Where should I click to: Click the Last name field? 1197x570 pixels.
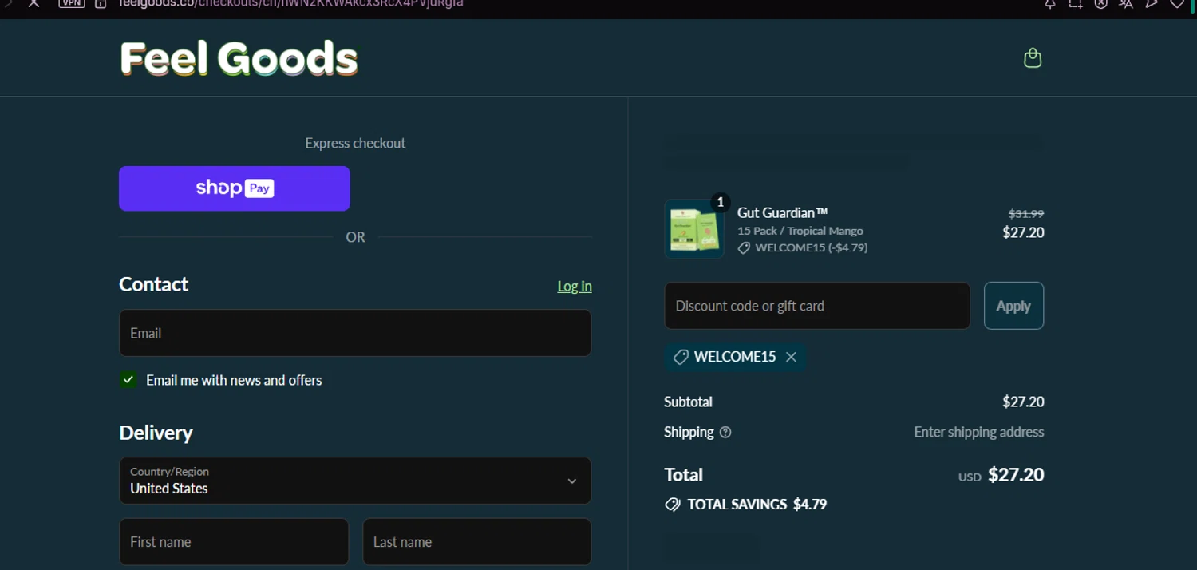(477, 542)
